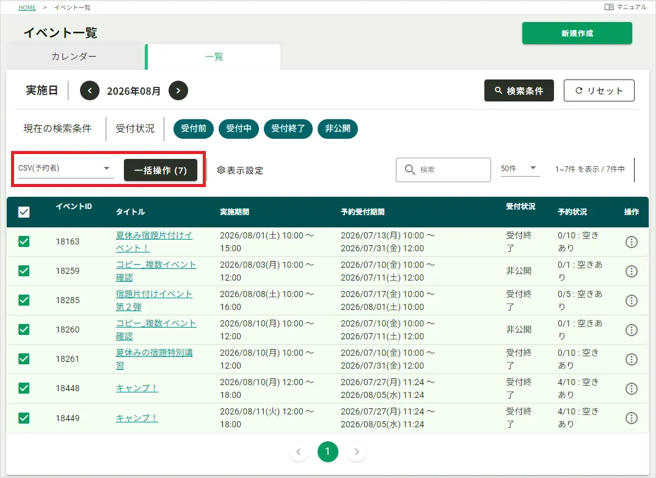Click the 実施期間 column header
The image size is (656, 478).
click(x=235, y=211)
